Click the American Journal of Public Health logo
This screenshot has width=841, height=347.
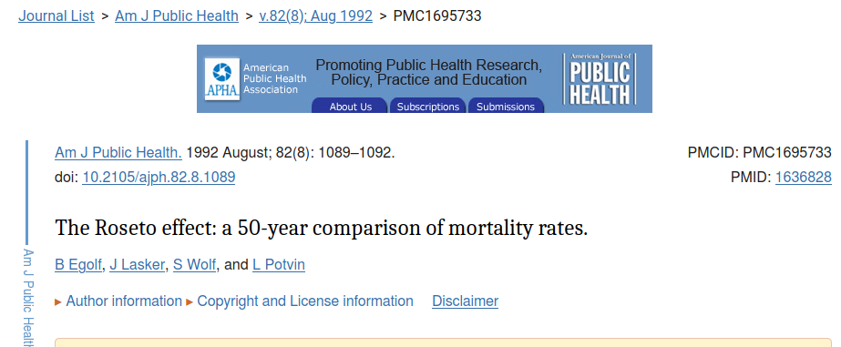(x=600, y=79)
